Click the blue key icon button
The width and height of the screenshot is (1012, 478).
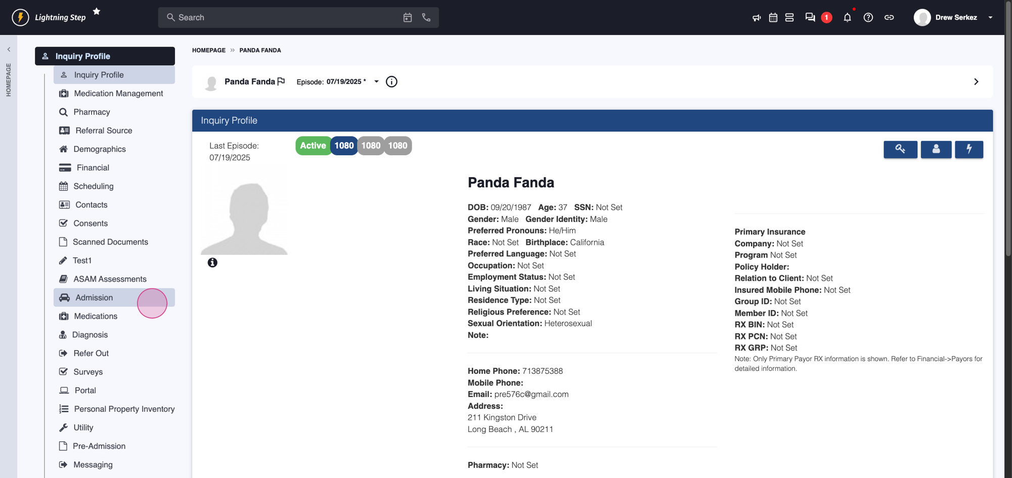[900, 149]
